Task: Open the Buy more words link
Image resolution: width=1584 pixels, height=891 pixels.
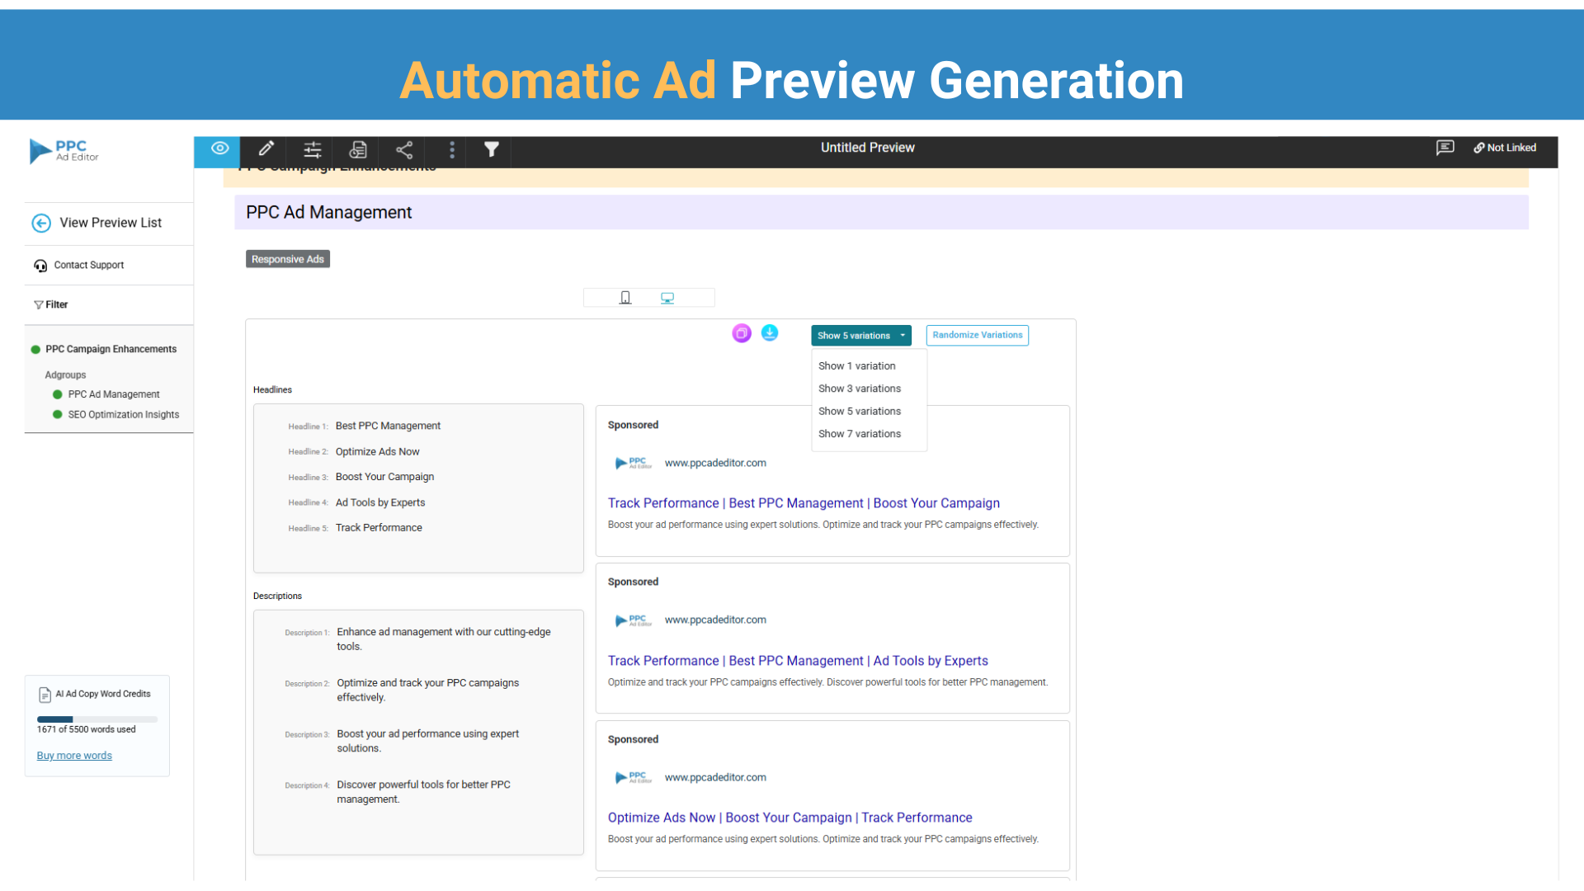Action: 74,756
